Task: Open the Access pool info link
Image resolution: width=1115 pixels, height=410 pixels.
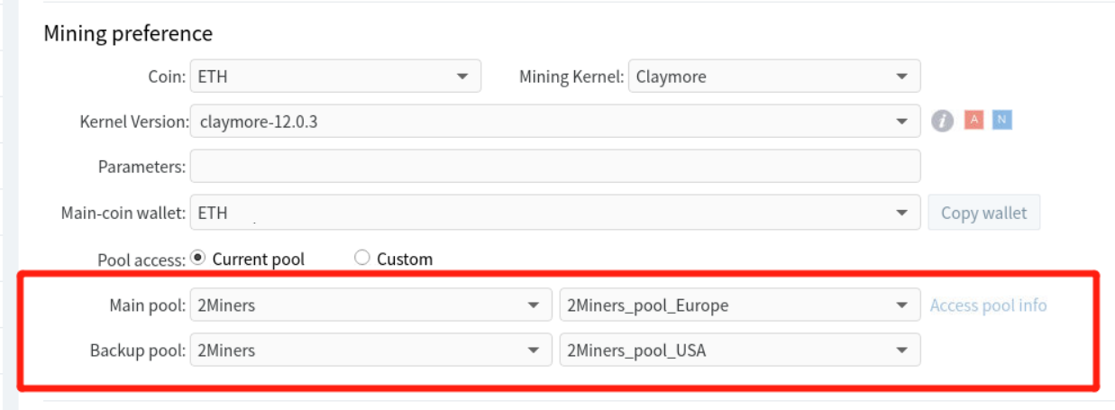Action: (x=989, y=305)
